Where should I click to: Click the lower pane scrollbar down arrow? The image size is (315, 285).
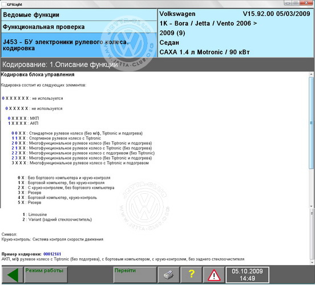(312, 262)
